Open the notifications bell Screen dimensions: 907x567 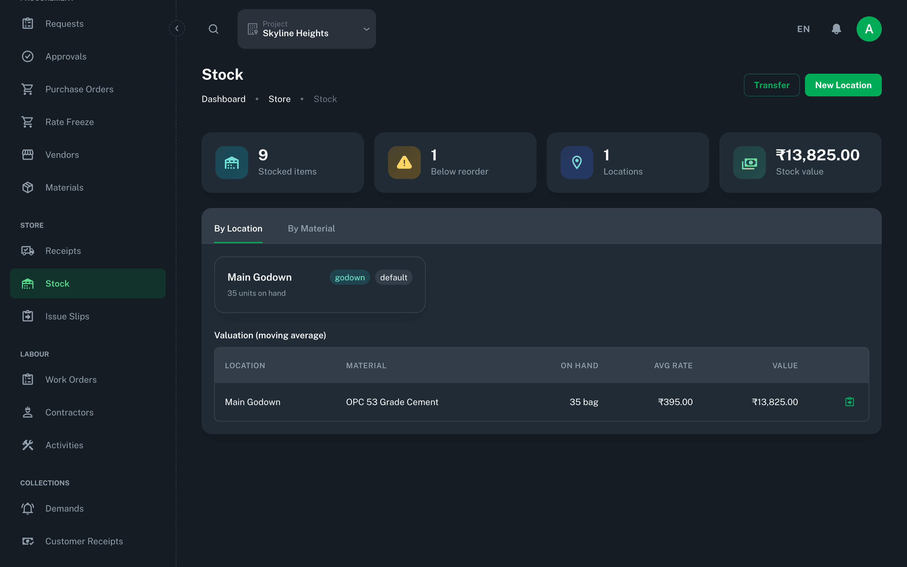pyautogui.click(x=836, y=29)
